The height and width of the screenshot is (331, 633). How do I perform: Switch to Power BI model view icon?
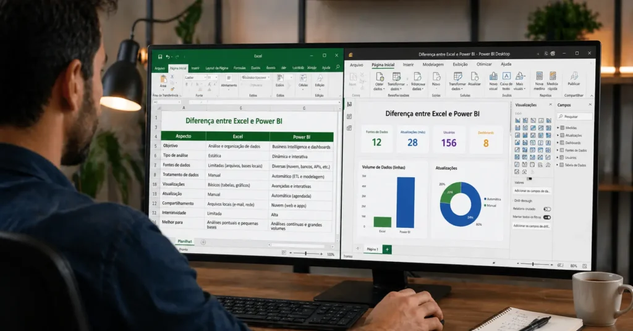(x=349, y=128)
